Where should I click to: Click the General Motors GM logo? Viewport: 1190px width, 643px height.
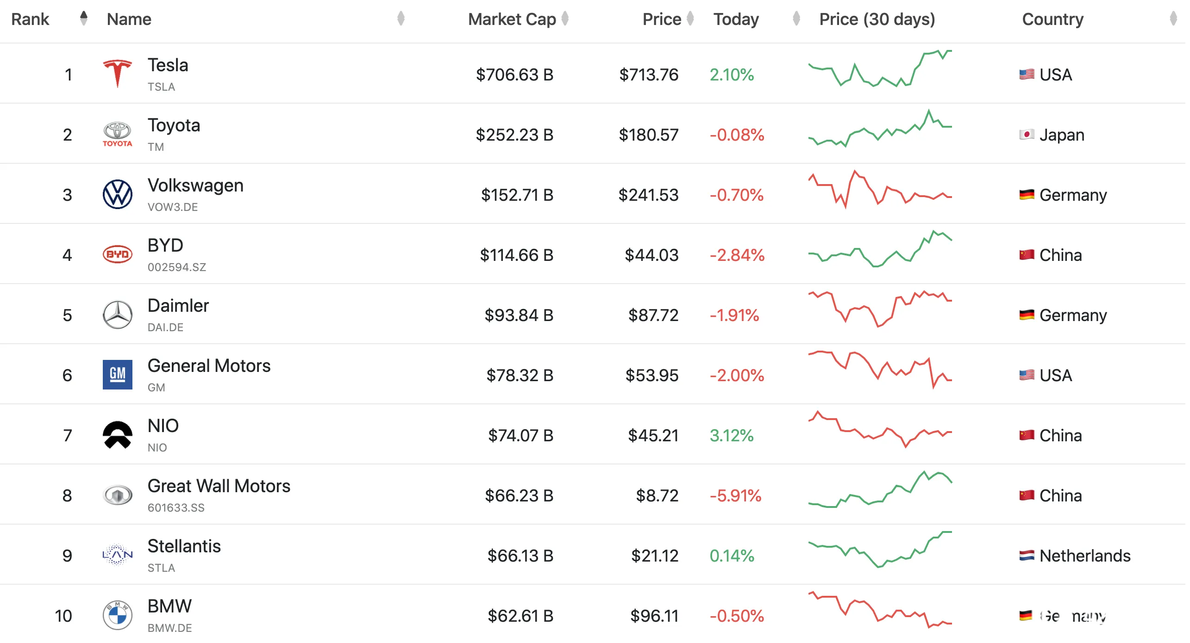pyautogui.click(x=118, y=375)
